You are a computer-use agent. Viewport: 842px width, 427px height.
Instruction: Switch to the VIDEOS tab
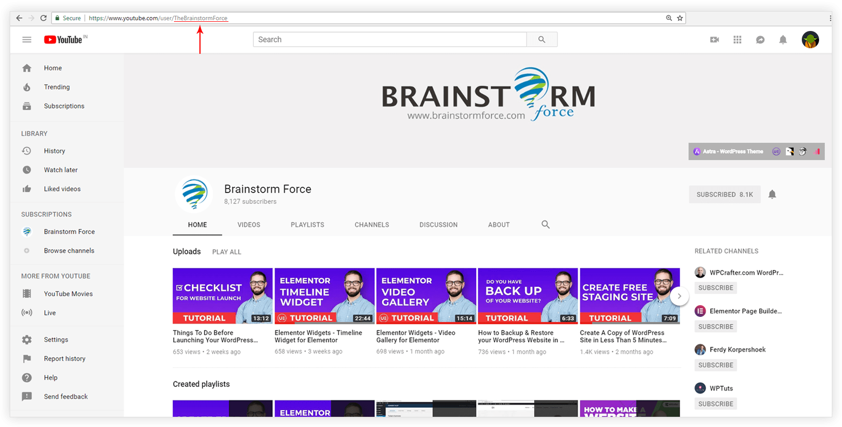[249, 225]
